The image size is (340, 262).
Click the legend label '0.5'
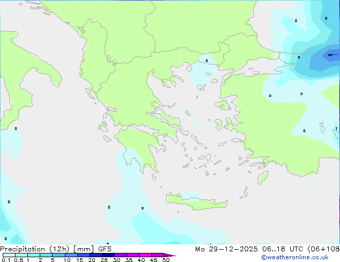(19, 260)
